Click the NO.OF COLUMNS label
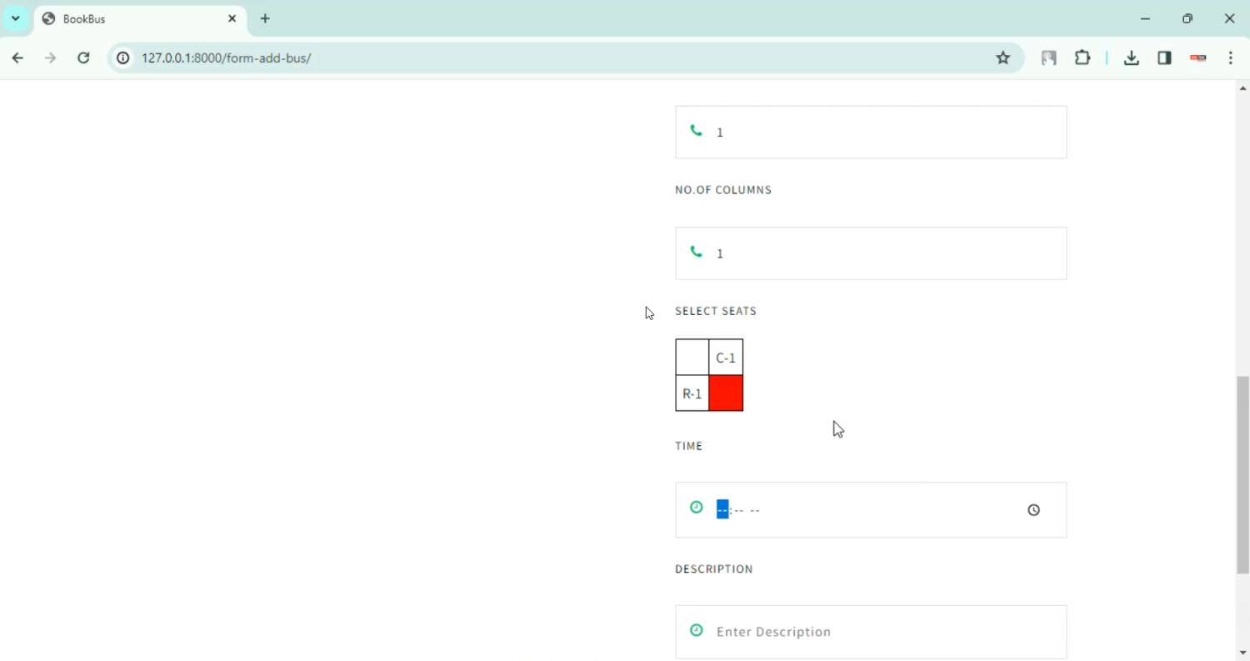The height and width of the screenshot is (661, 1250). (723, 190)
